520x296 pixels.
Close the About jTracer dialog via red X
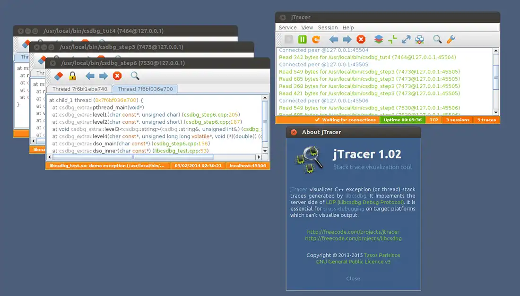click(x=294, y=132)
